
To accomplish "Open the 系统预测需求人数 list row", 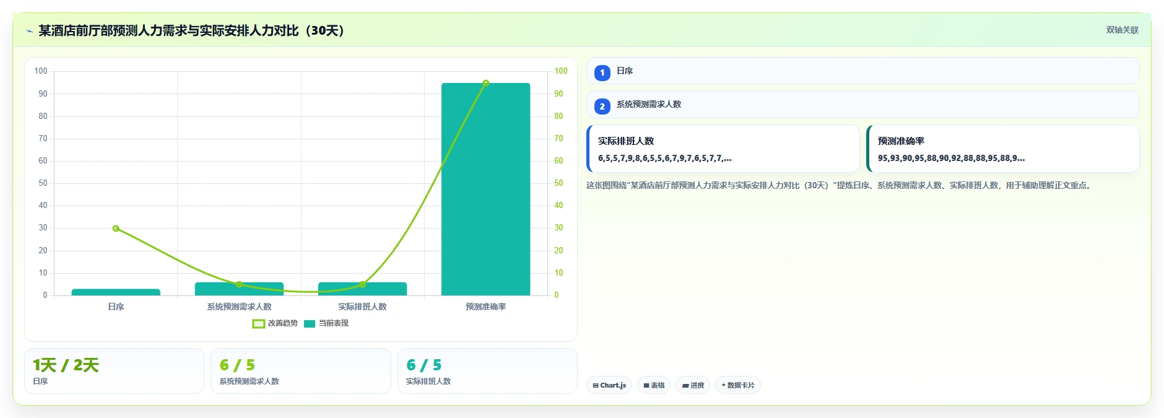I will point(862,104).
